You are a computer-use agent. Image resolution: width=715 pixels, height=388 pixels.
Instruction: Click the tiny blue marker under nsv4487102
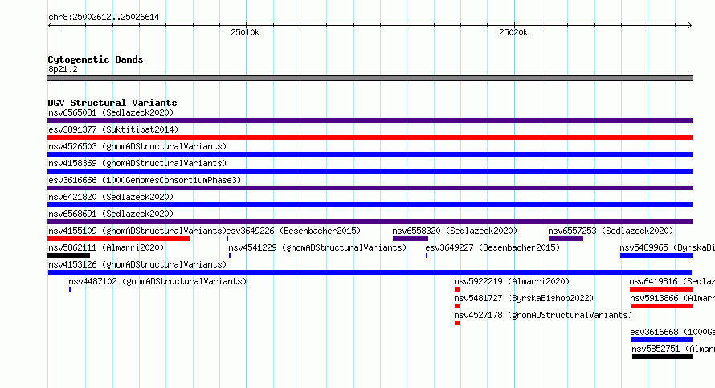[x=70, y=289]
